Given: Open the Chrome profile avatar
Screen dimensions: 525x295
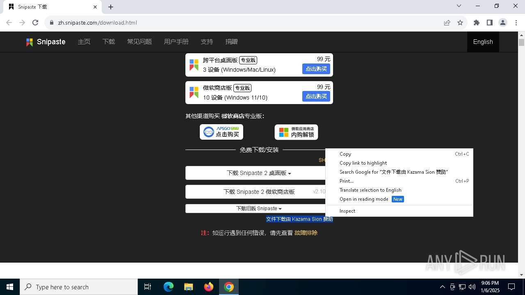Looking at the screenshot, I should (x=503, y=23).
